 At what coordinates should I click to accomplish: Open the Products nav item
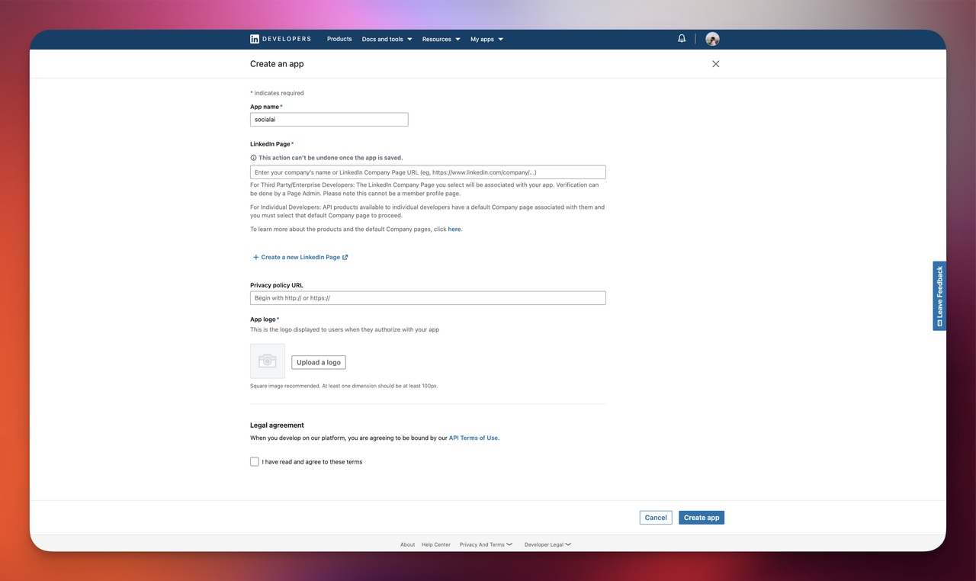pos(339,39)
